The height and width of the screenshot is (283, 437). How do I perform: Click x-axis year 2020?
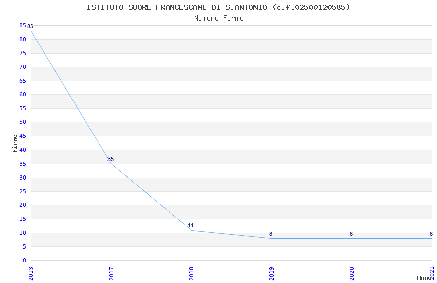(352, 274)
